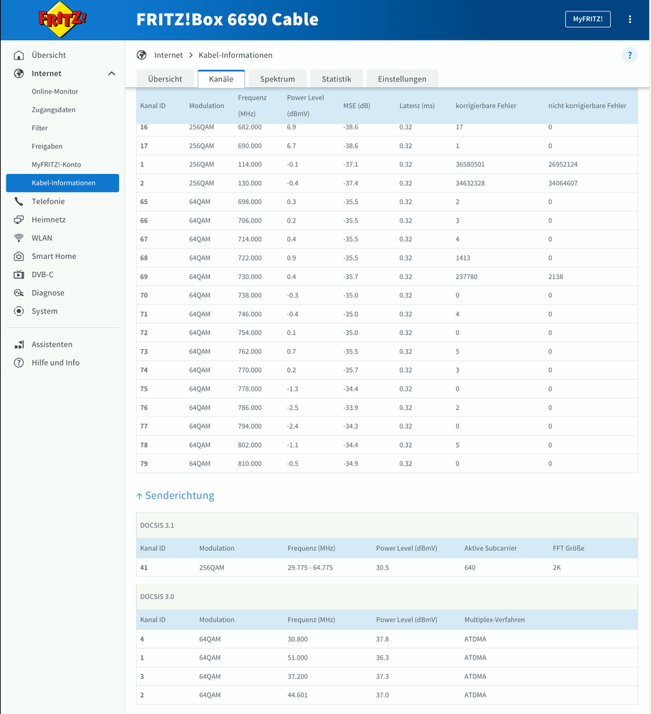The width and height of the screenshot is (651, 714).
Task: Click Internet in the breadcrumb
Action: coord(168,55)
